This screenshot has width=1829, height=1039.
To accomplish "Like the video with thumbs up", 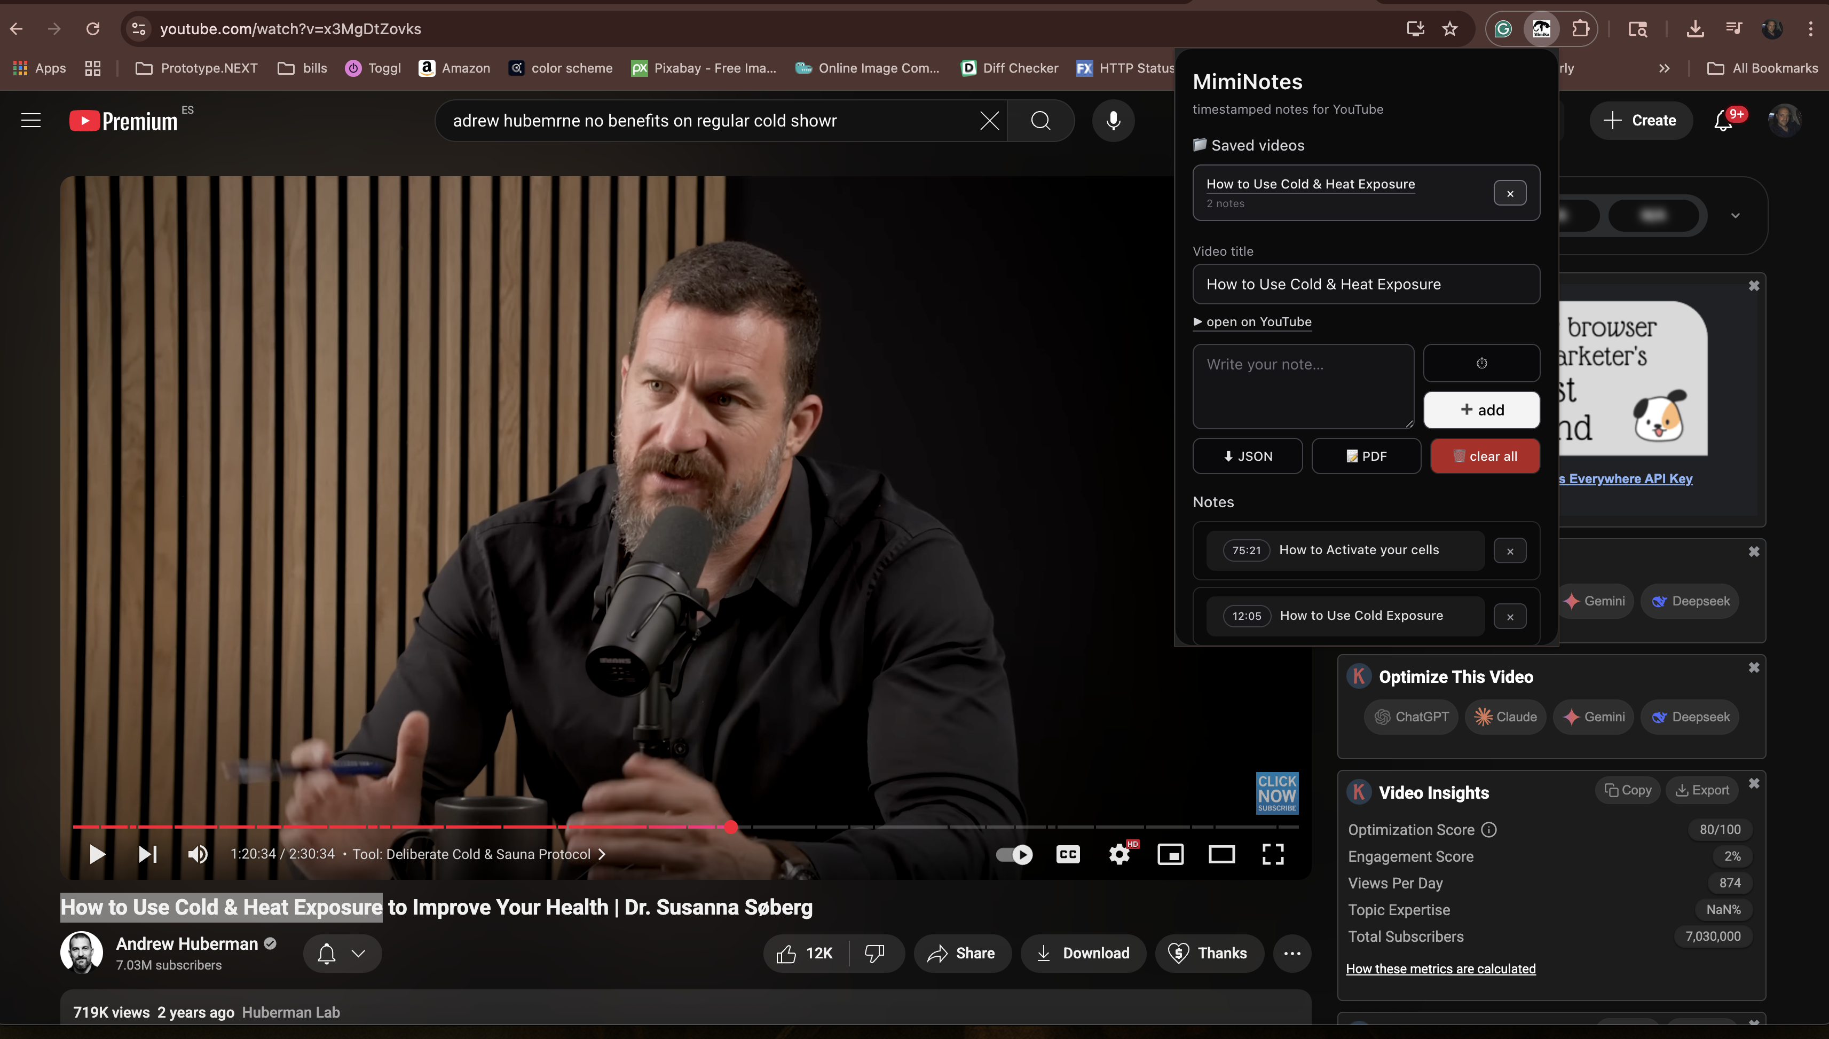I will pos(807,954).
